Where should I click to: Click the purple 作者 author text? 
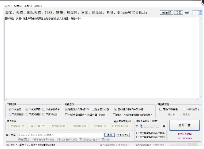pyautogui.click(x=185, y=134)
